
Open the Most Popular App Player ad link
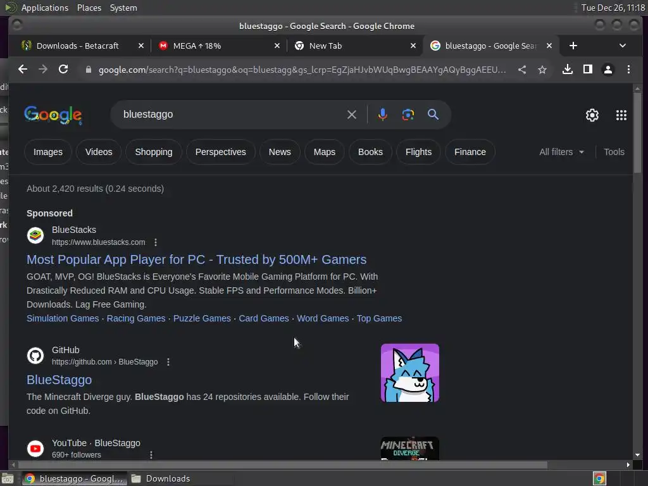[196, 259]
